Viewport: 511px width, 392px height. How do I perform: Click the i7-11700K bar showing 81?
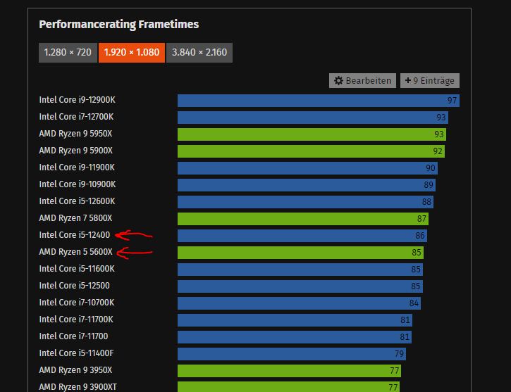(x=295, y=320)
